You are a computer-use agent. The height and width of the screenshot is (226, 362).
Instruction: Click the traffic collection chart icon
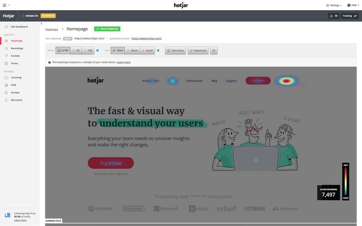[x=7, y=215]
